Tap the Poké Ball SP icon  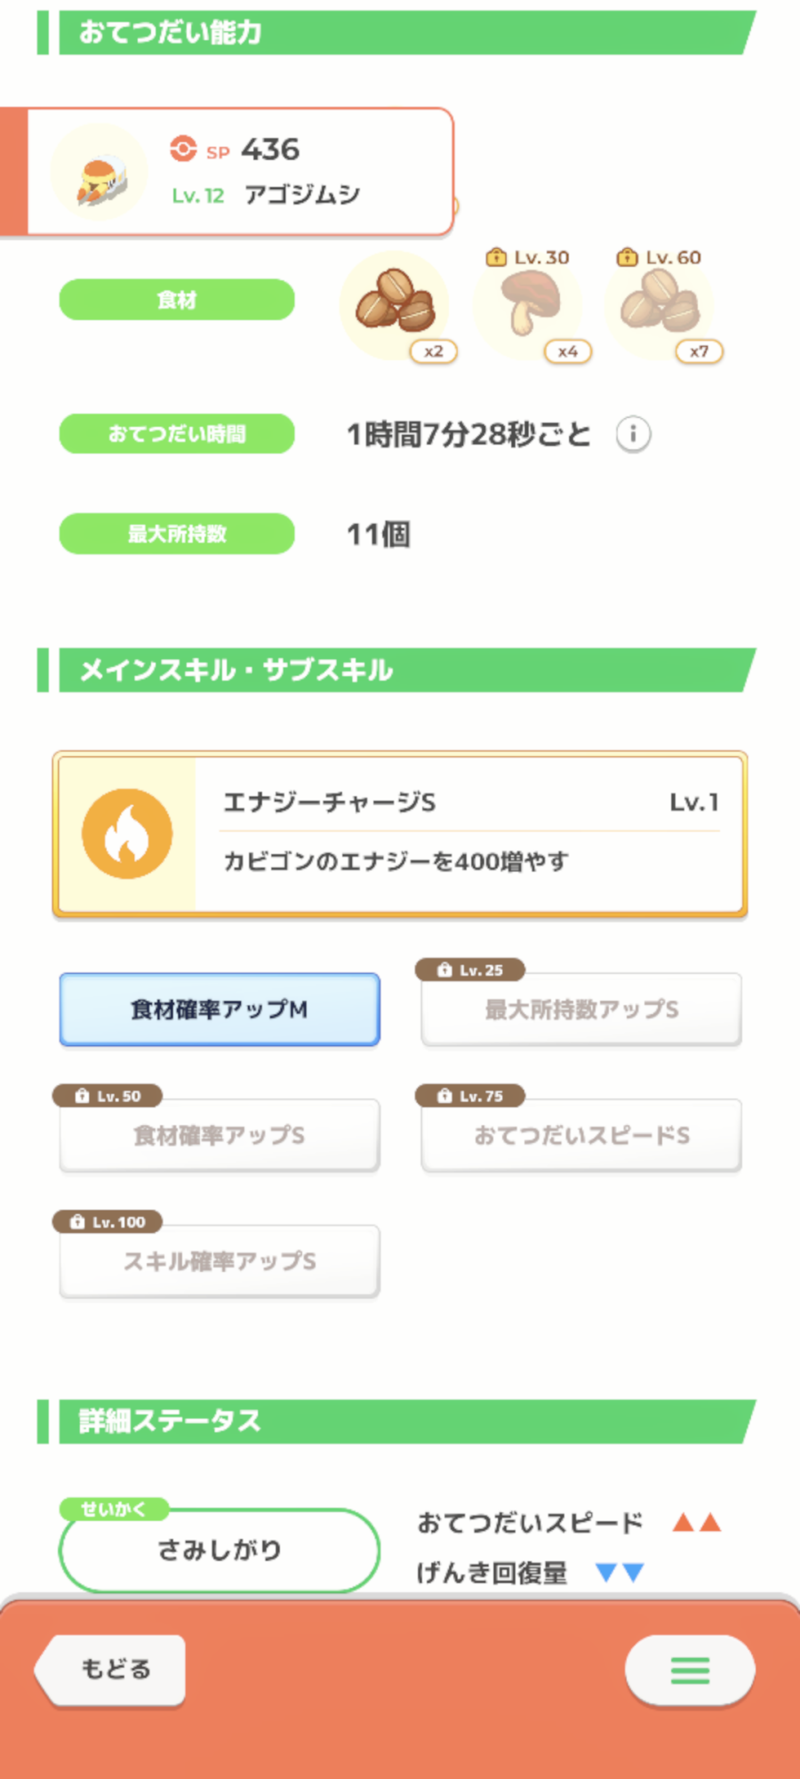(183, 149)
